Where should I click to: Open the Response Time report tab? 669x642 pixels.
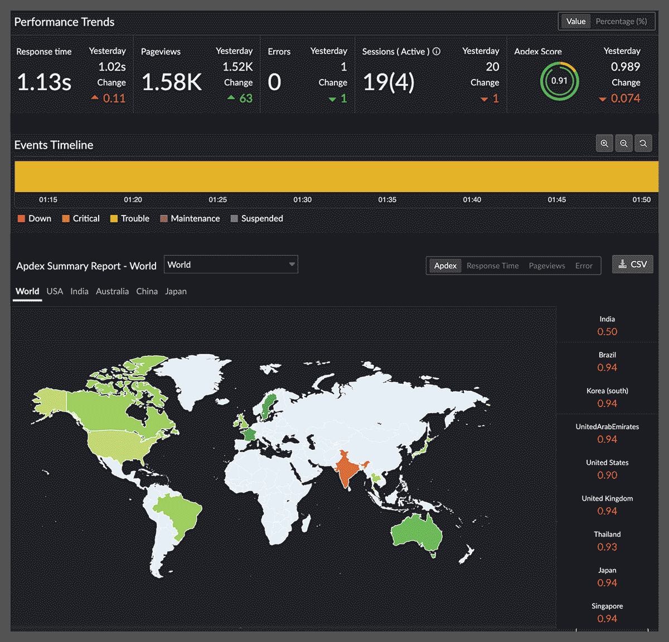click(492, 266)
